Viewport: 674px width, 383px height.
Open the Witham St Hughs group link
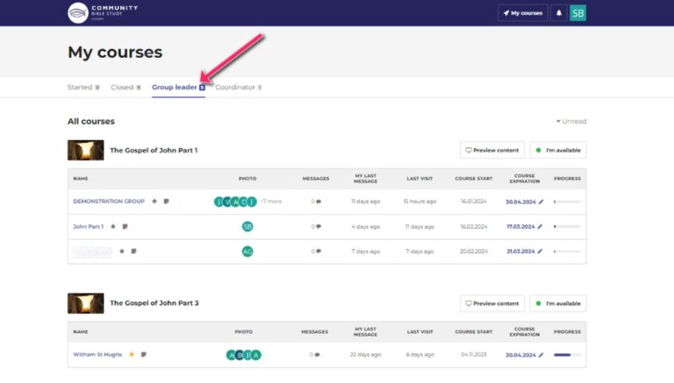(97, 355)
